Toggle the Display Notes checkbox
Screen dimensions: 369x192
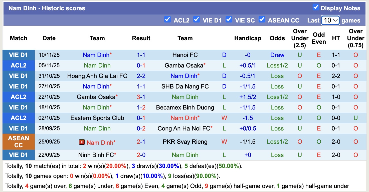click(x=316, y=7)
